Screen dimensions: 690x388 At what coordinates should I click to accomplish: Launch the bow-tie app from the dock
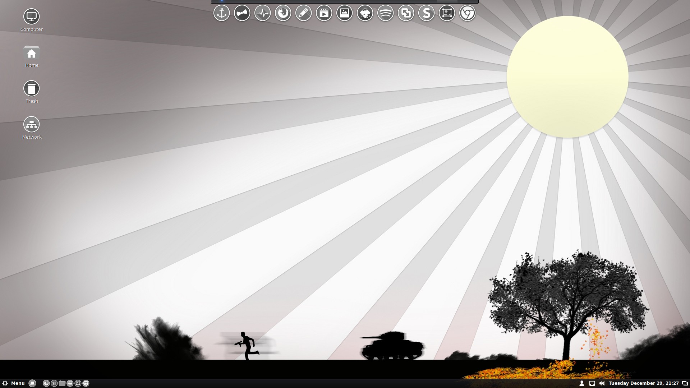242,13
